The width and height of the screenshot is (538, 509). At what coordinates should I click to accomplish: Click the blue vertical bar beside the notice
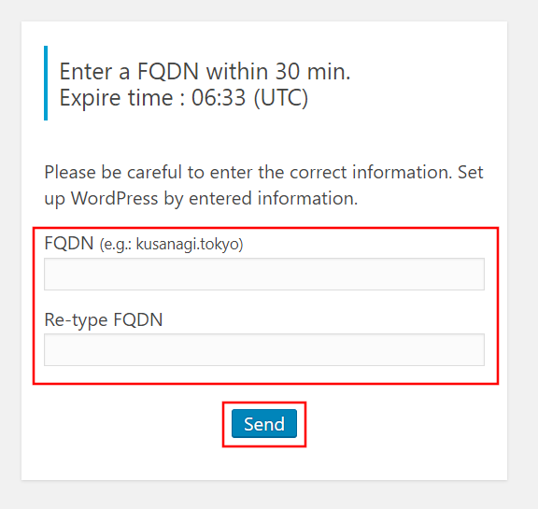click(x=46, y=83)
